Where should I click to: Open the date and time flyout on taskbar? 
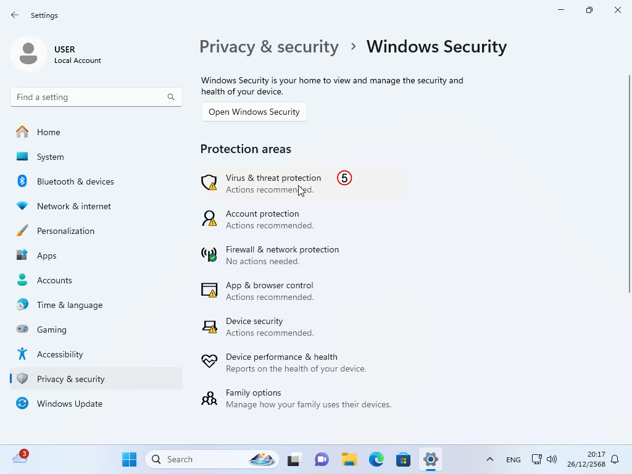tap(588, 459)
